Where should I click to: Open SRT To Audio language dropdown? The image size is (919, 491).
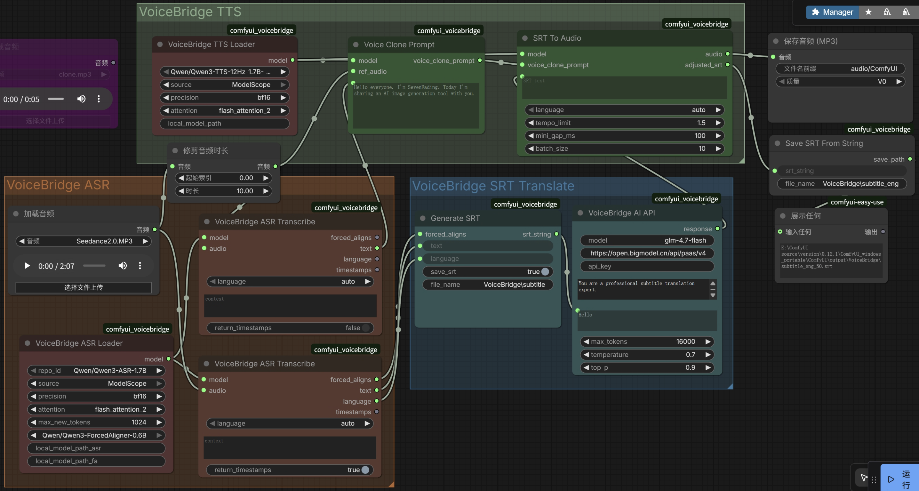pos(624,110)
